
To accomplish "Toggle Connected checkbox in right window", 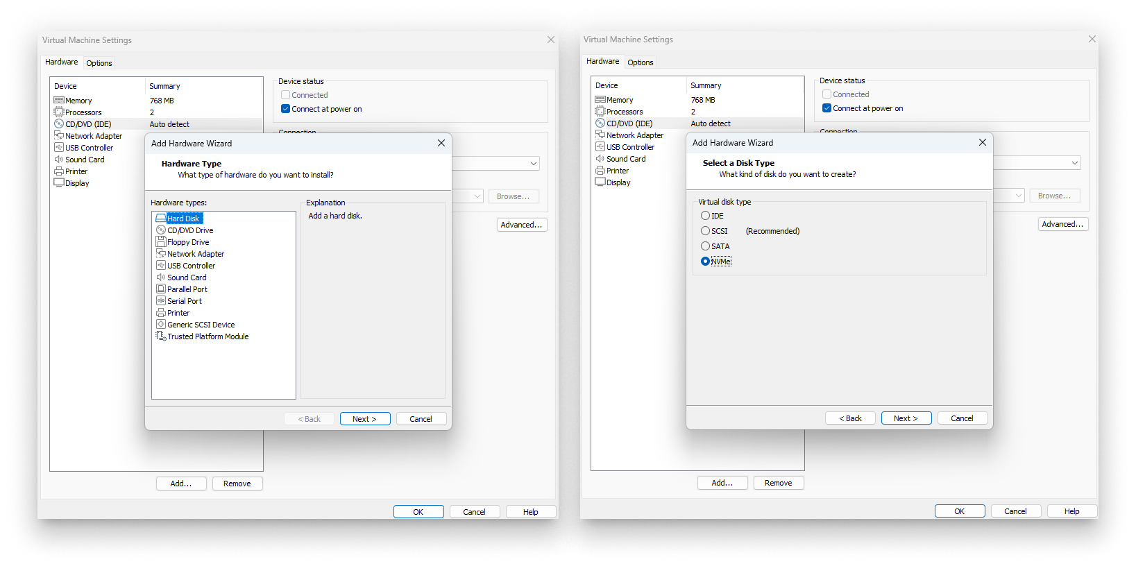I will (x=826, y=94).
